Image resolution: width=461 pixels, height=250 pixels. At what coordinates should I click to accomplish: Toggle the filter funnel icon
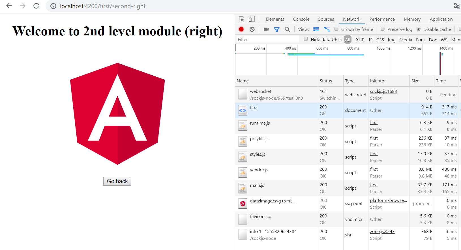[x=277, y=29]
